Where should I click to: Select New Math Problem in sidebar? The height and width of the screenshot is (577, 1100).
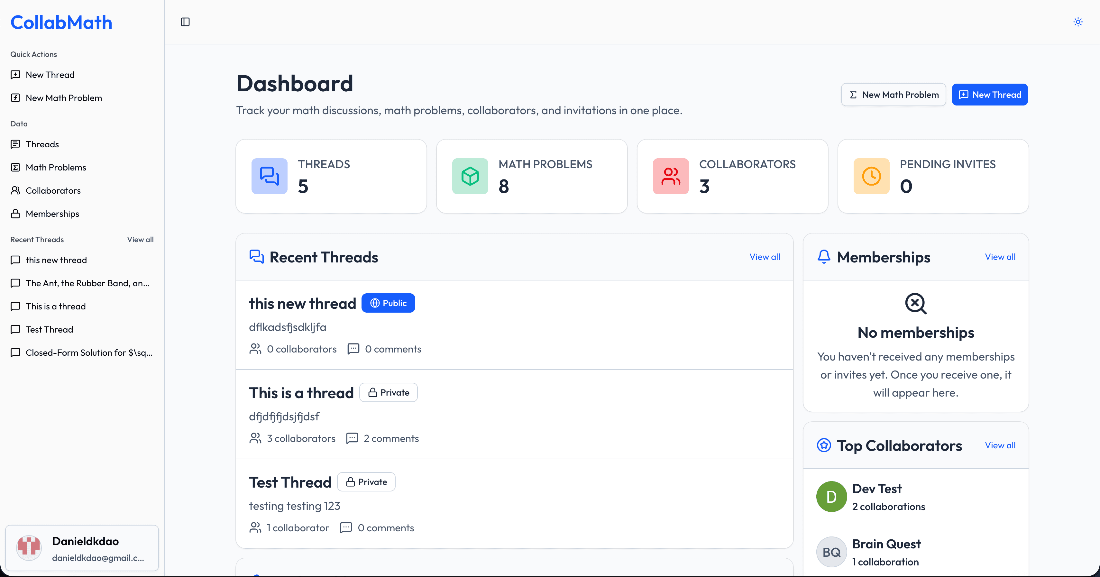click(x=82, y=98)
